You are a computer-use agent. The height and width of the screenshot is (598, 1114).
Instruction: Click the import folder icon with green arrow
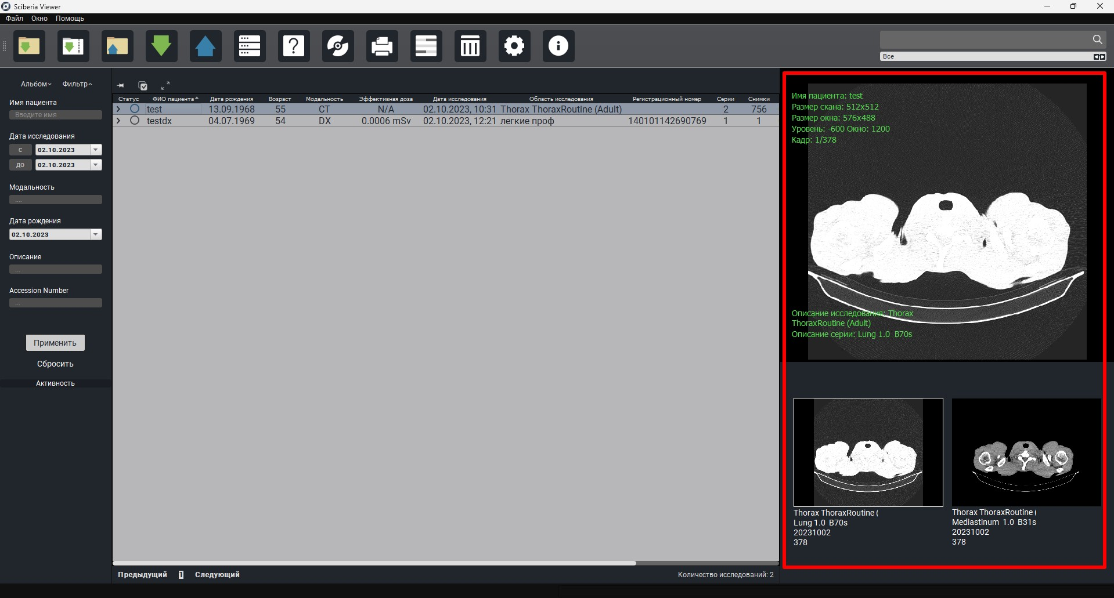(29, 46)
